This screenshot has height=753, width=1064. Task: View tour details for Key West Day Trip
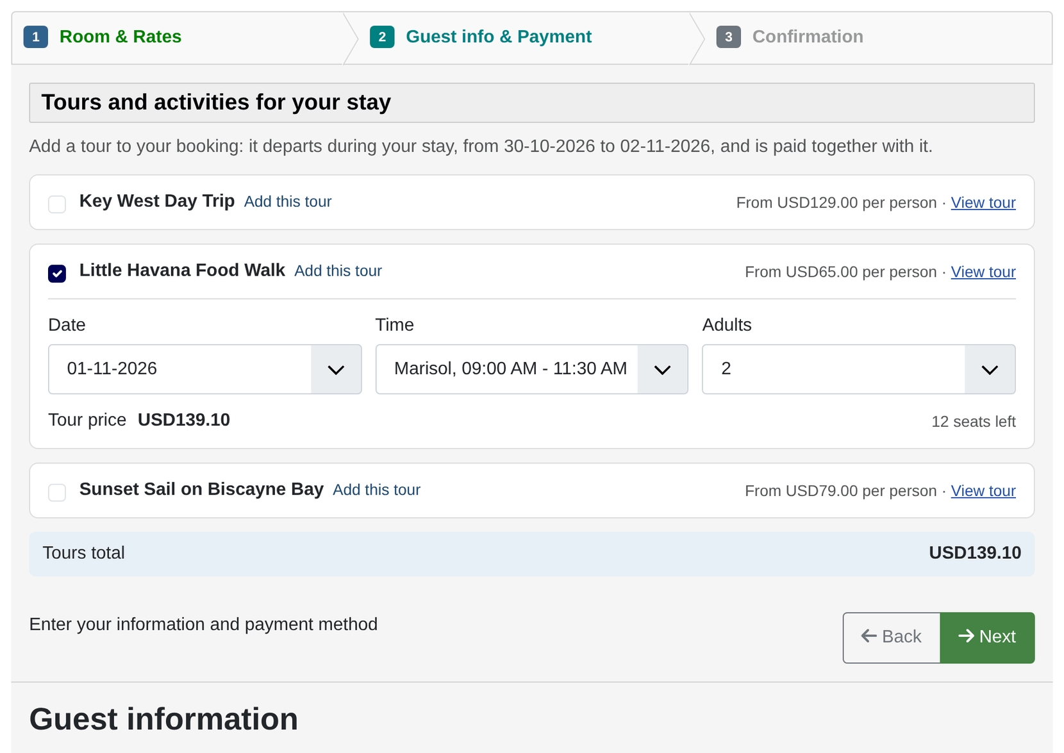tap(983, 203)
